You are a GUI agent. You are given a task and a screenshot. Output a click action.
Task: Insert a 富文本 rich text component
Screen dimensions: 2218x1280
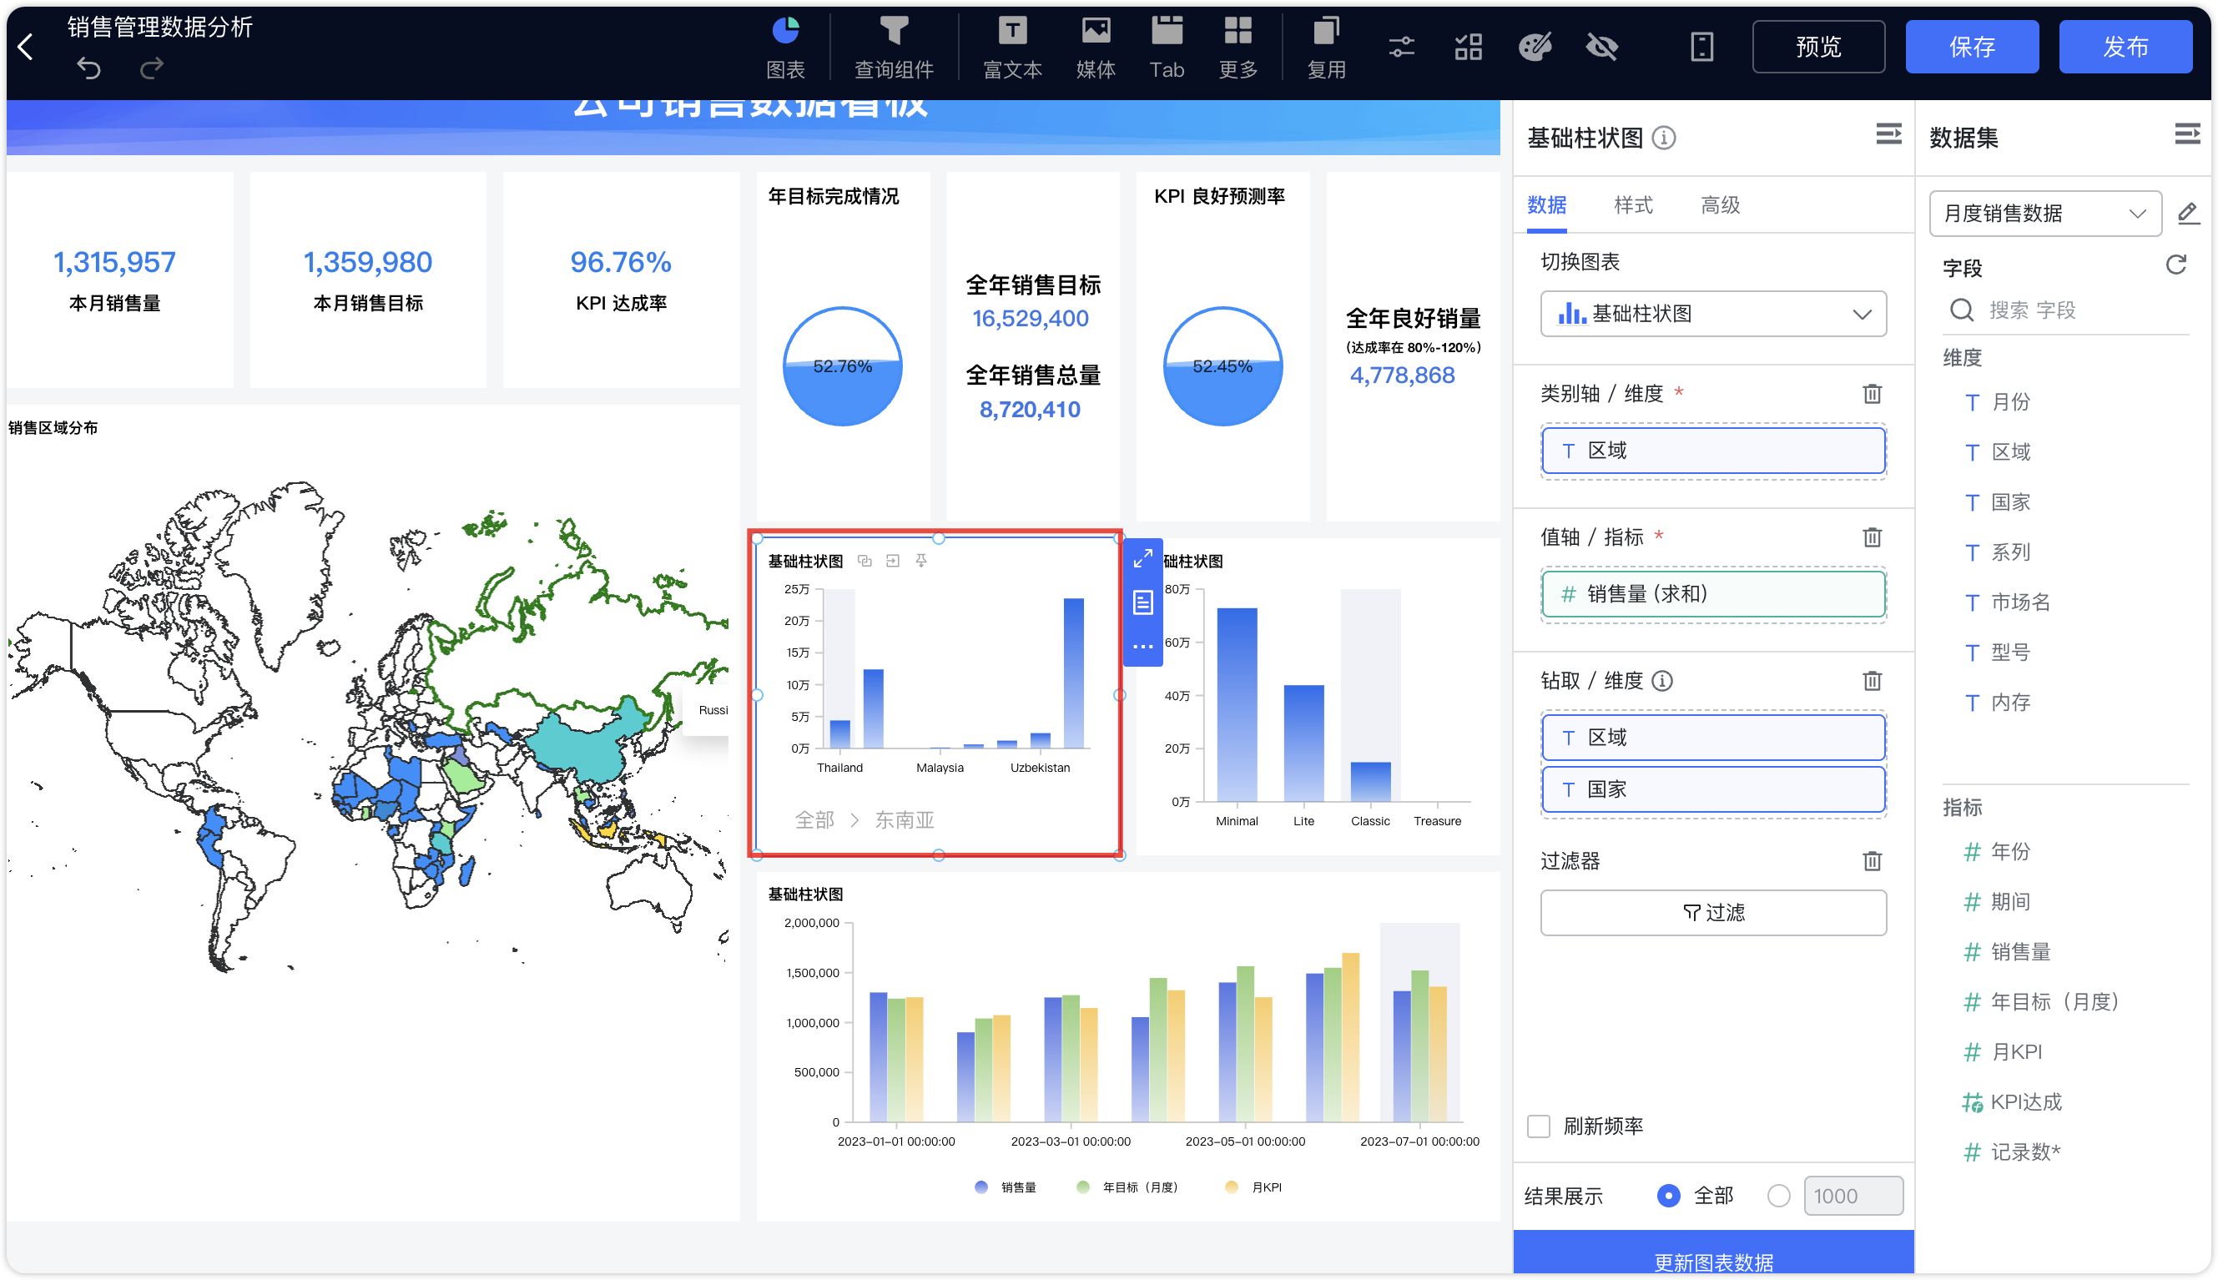tap(1012, 48)
